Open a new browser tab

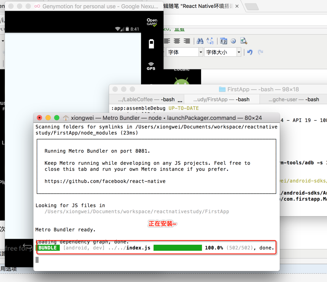coord(252,6)
